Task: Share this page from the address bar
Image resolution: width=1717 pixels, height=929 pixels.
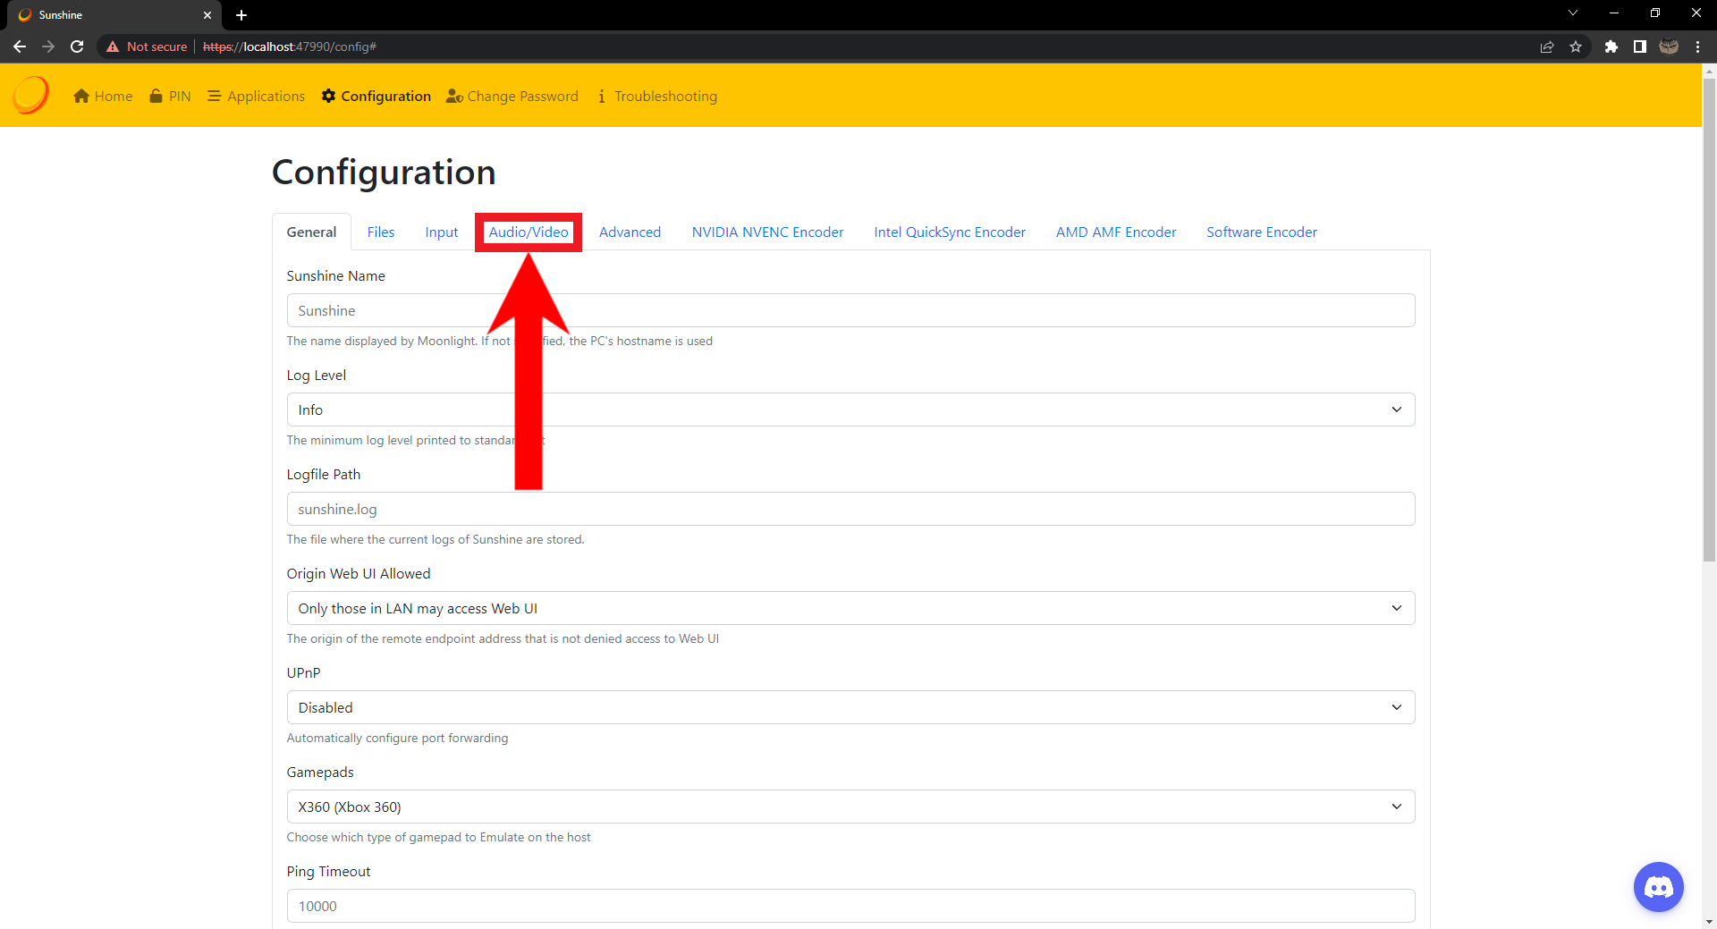Action: pyautogui.click(x=1547, y=46)
